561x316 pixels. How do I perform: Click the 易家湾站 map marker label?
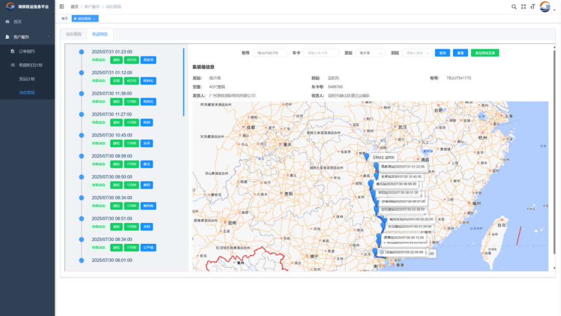[403, 167]
